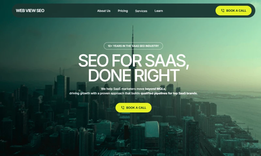Viewport: 261px width, 156px height.
Task: Click the qualified pipelines for top SaaS brands text
Action: point(169,93)
